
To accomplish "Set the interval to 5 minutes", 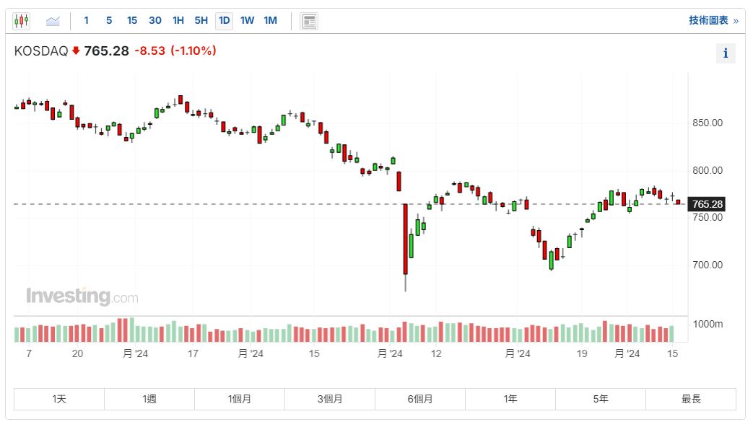I will pyautogui.click(x=109, y=21).
